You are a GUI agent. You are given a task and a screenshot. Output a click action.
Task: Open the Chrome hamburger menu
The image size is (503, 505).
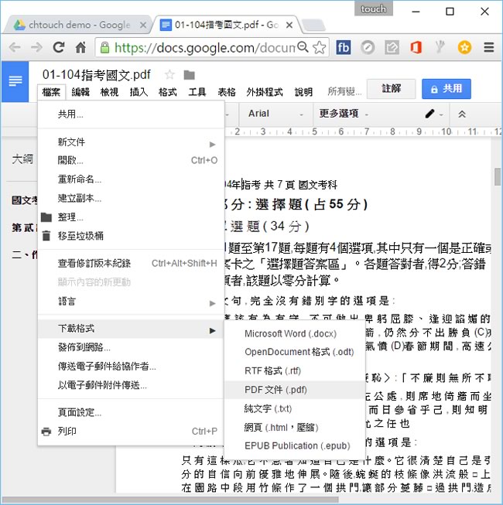(488, 47)
